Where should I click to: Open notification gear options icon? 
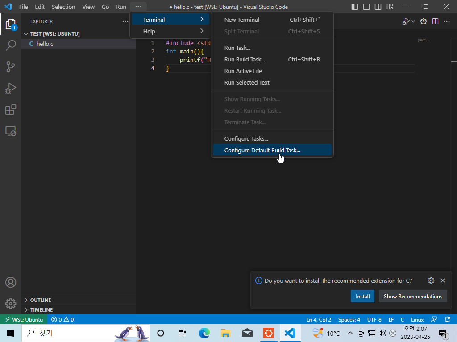point(431,281)
